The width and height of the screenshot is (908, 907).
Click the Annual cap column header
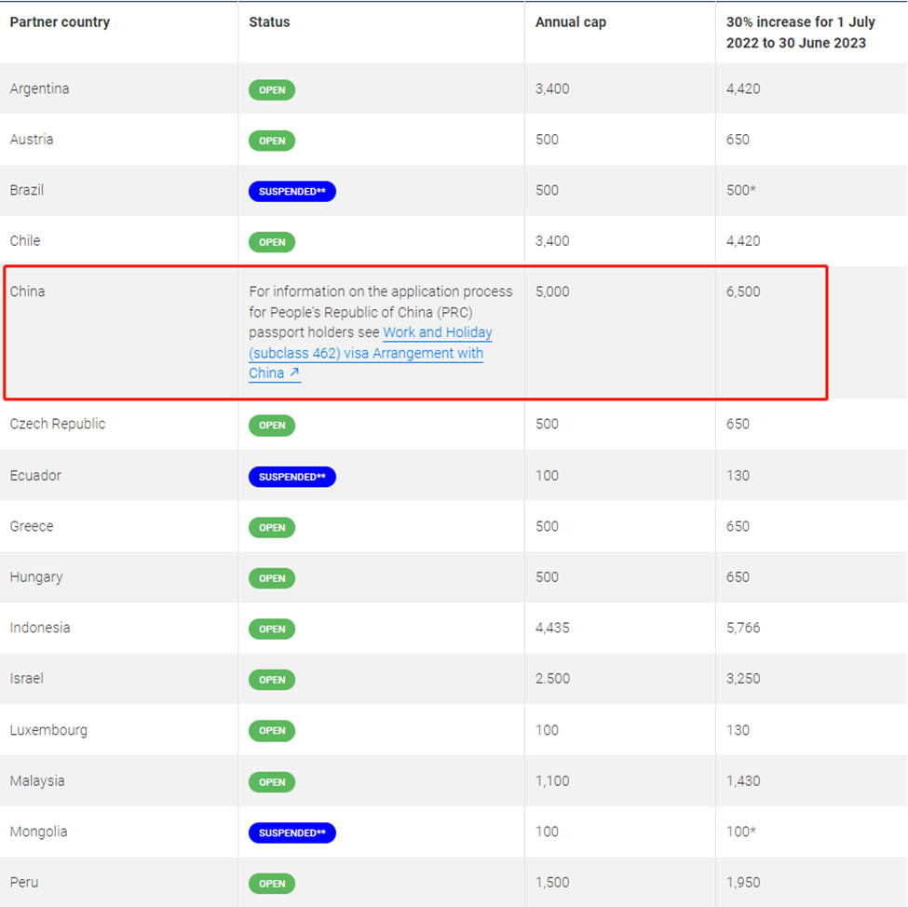point(570,22)
